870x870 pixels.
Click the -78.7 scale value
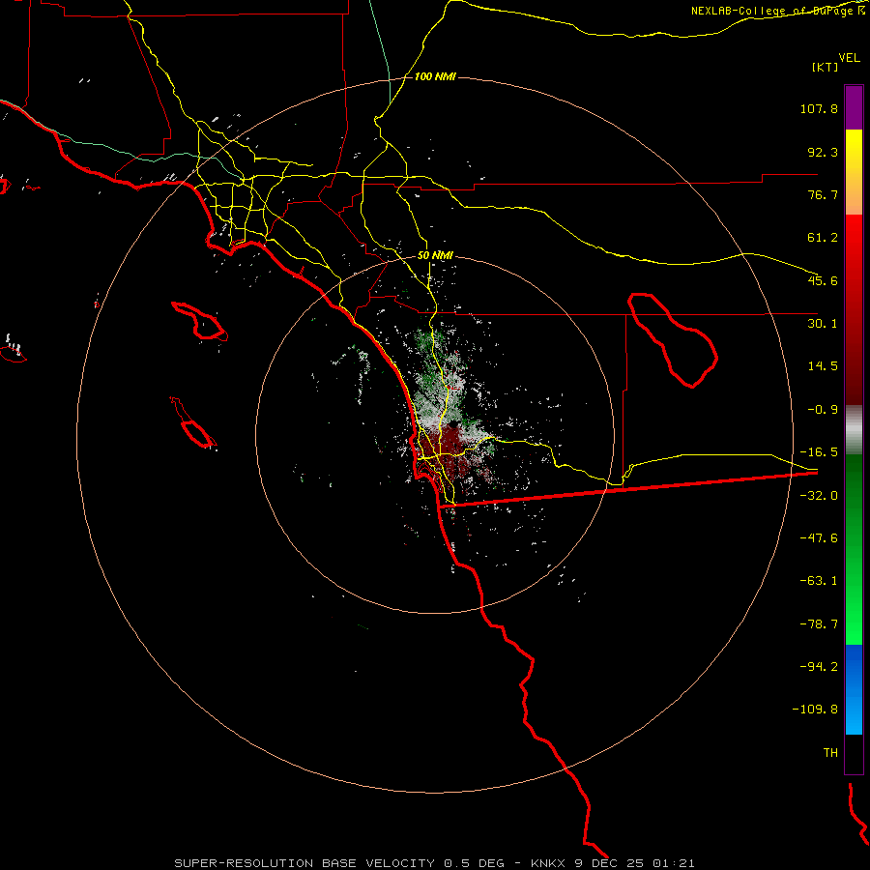click(819, 624)
